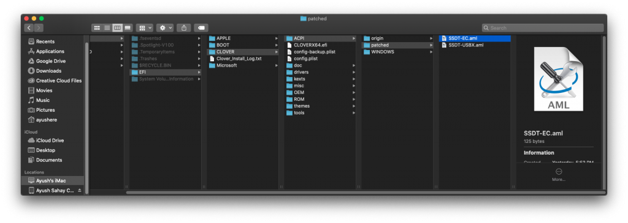Open the group-by arrangement dropdown
The image size is (628, 223).
coord(144,28)
